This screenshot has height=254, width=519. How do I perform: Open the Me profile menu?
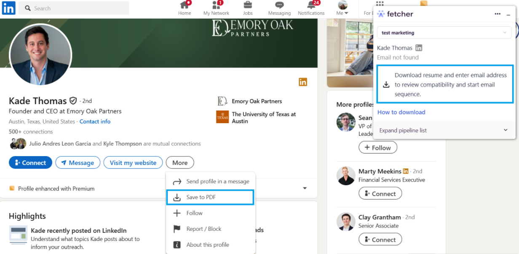(342, 8)
